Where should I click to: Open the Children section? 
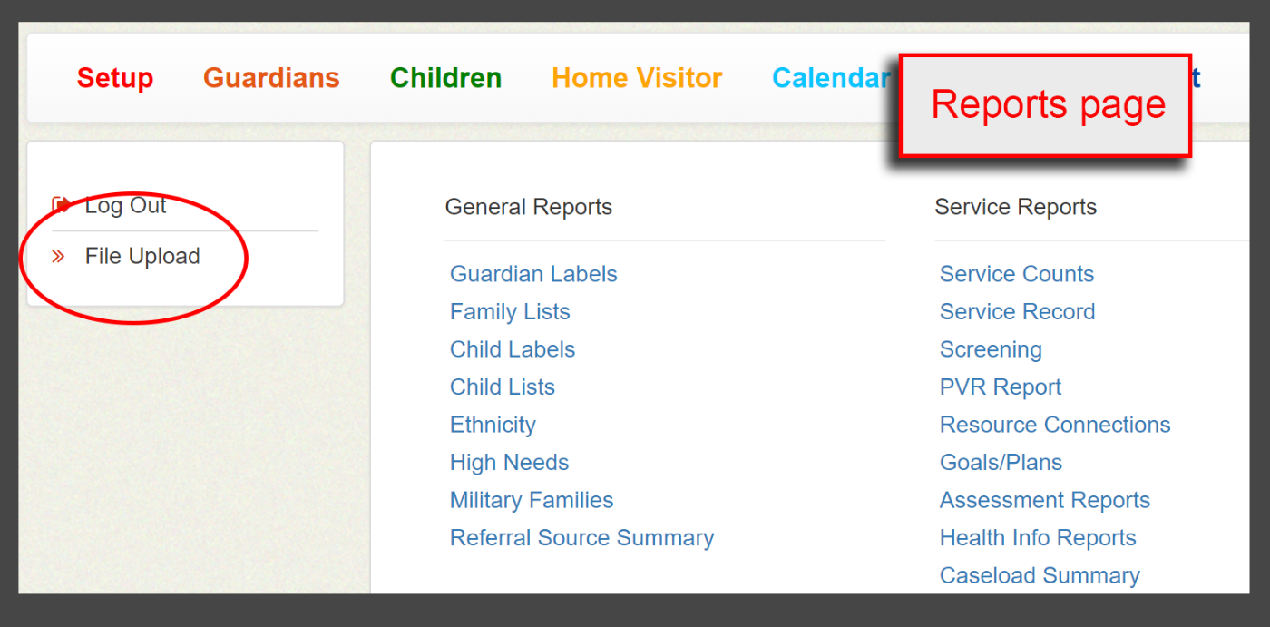(x=445, y=78)
